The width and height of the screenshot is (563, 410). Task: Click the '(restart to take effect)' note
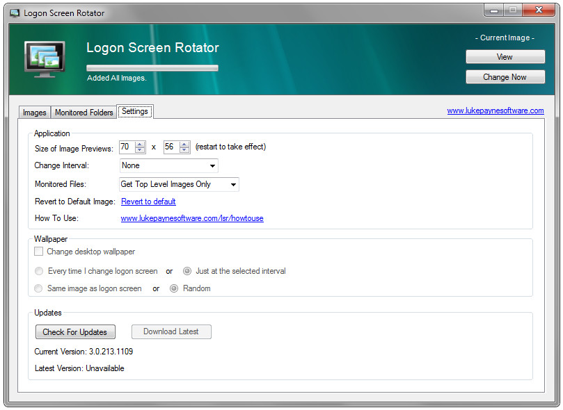(230, 147)
